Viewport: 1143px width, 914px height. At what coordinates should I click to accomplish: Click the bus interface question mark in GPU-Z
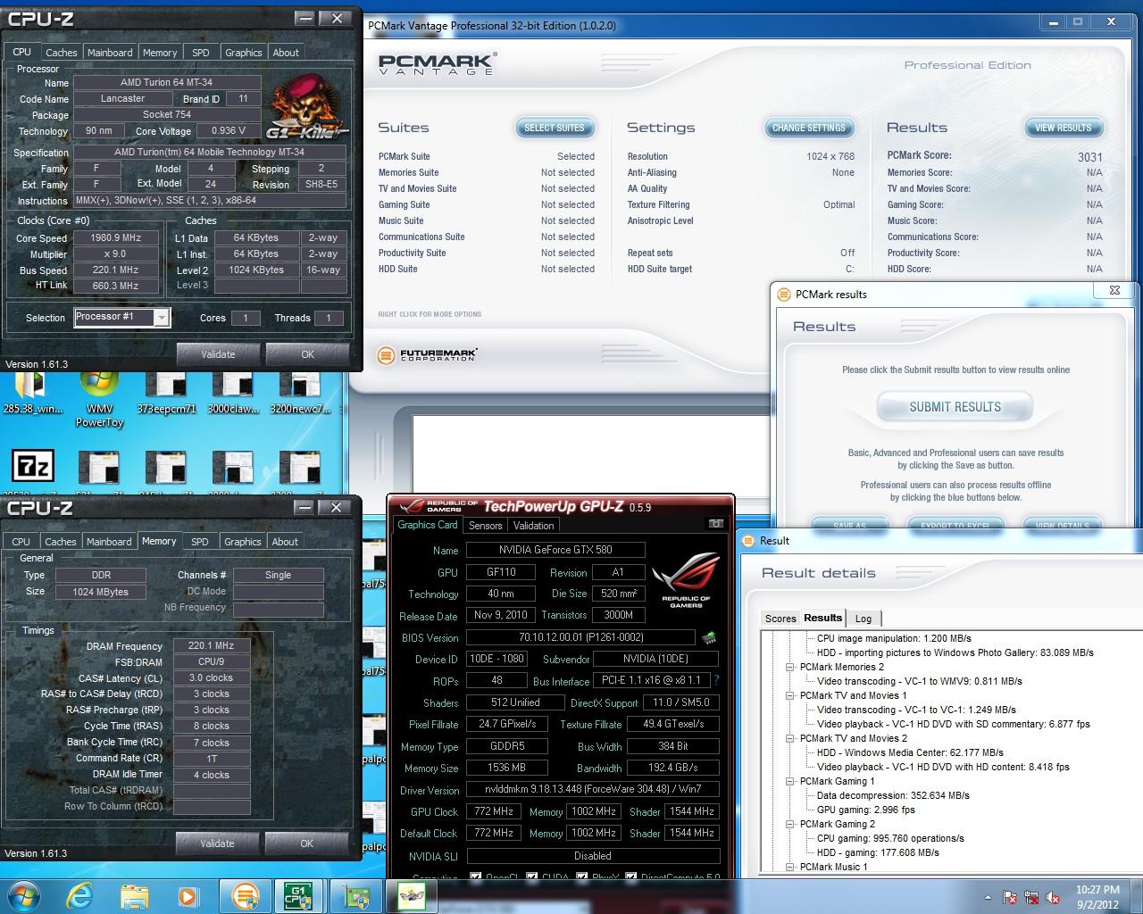[716, 680]
